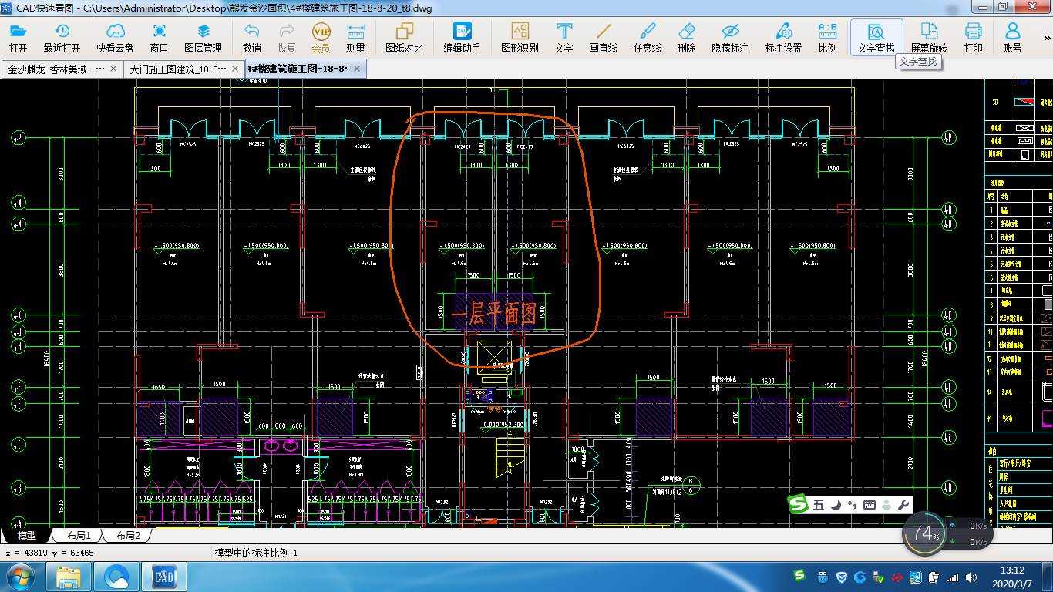Image resolution: width=1053 pixels, height=592 pixels.
Task: Launch the 编辑助手 editing assistant
Action: click(x=463, y=38)
